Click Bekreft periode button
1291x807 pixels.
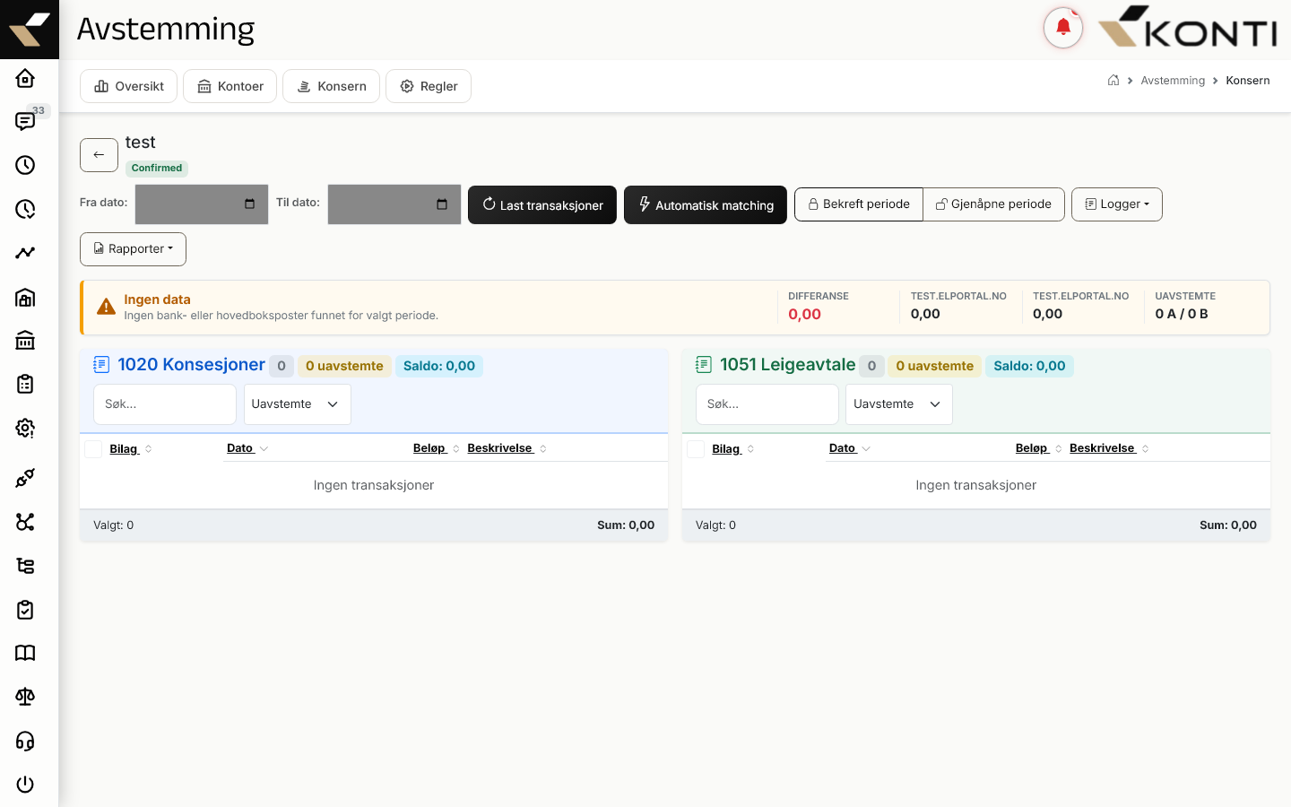coord(859,204)
